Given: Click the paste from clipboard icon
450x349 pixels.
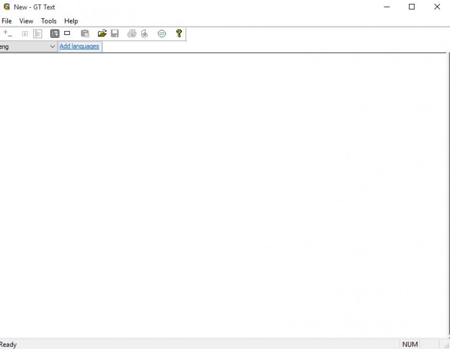Looking at the screenshot, I should [85, 34].
